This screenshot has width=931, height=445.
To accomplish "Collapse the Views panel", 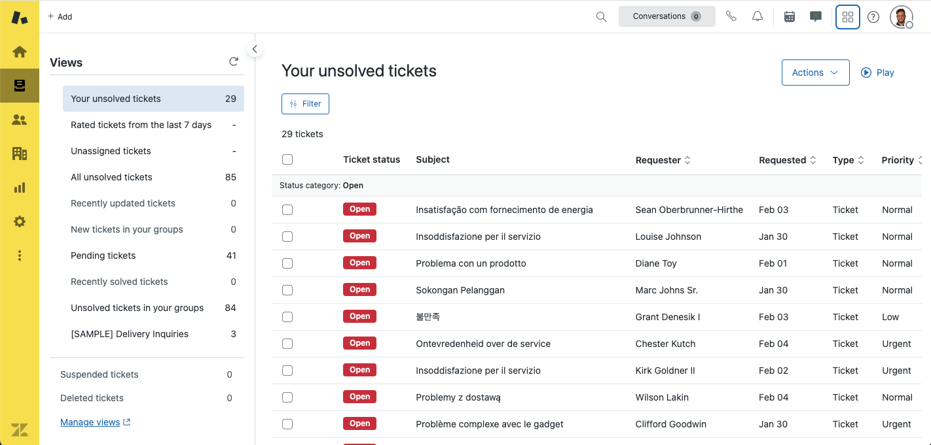I will (255, 49).
